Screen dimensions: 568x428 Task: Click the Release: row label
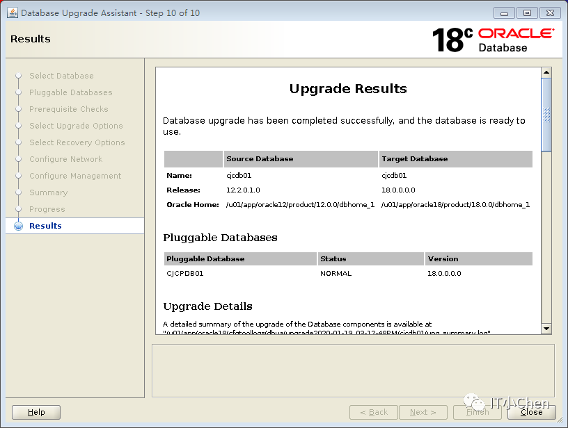[183, 190]
